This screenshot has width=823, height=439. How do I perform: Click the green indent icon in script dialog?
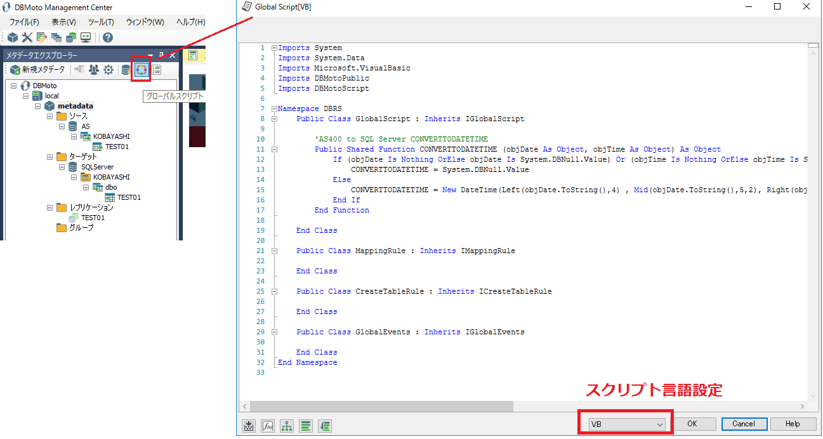[x=325, y=425]
